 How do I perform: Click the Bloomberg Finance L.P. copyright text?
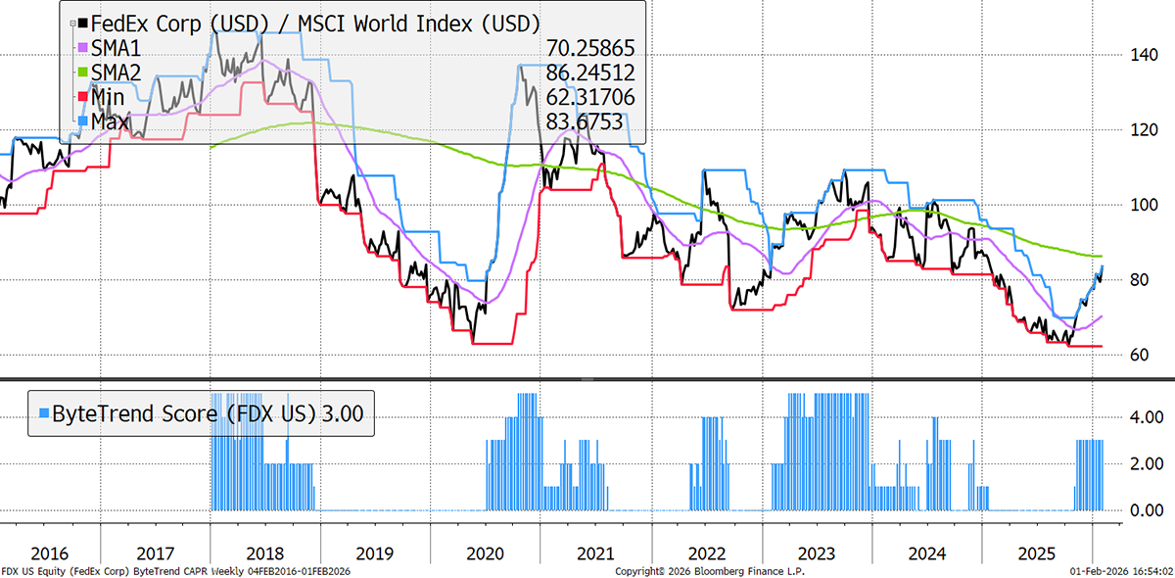(710, 570)
